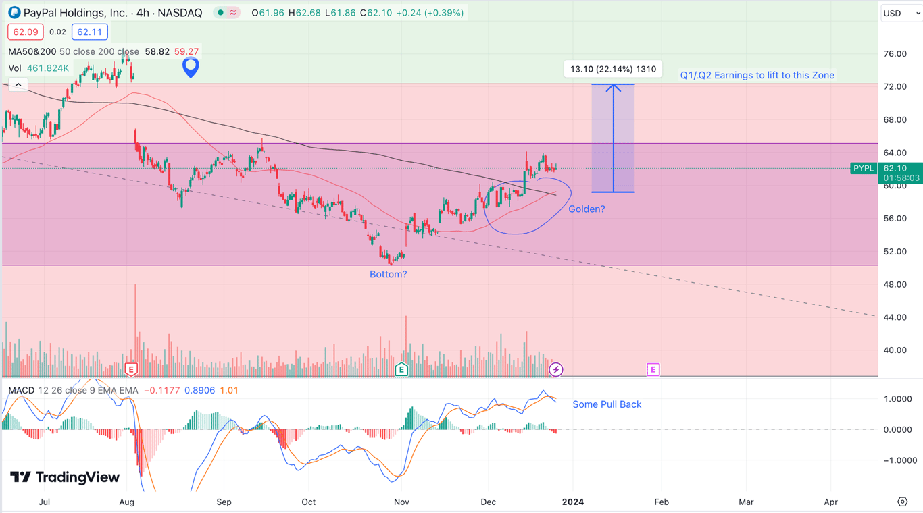Click the L61.86 low value

tap(341, 13)
